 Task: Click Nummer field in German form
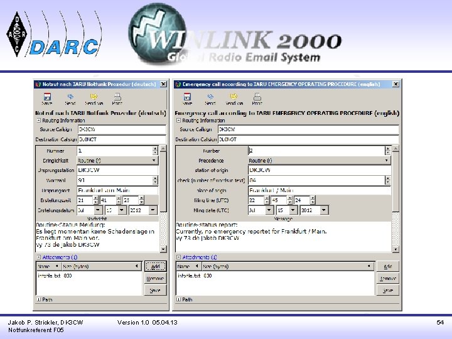(115, 151)
